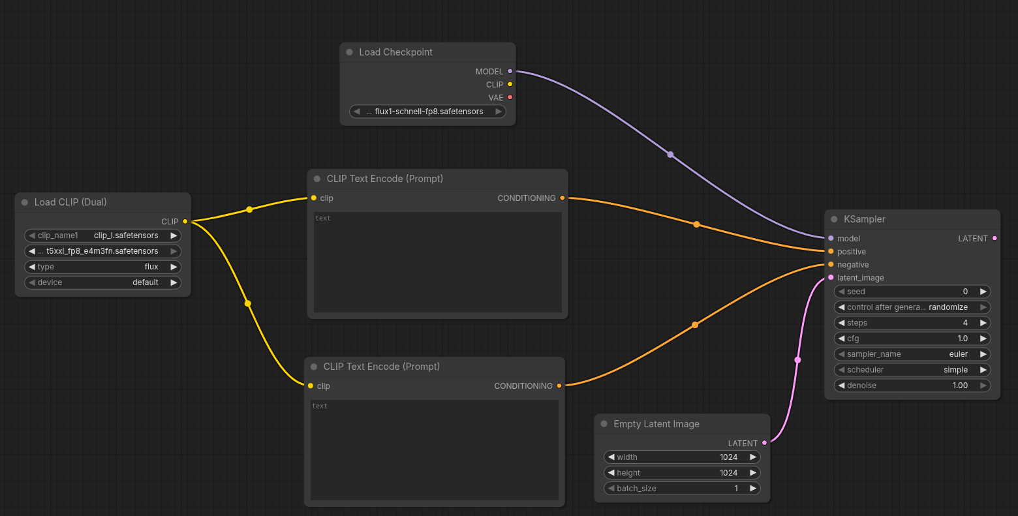Image resolution: width=1018 pixels, height=516 pixels.
Task: Open the sampler_name euler dropdown
Action: (912, 354)
